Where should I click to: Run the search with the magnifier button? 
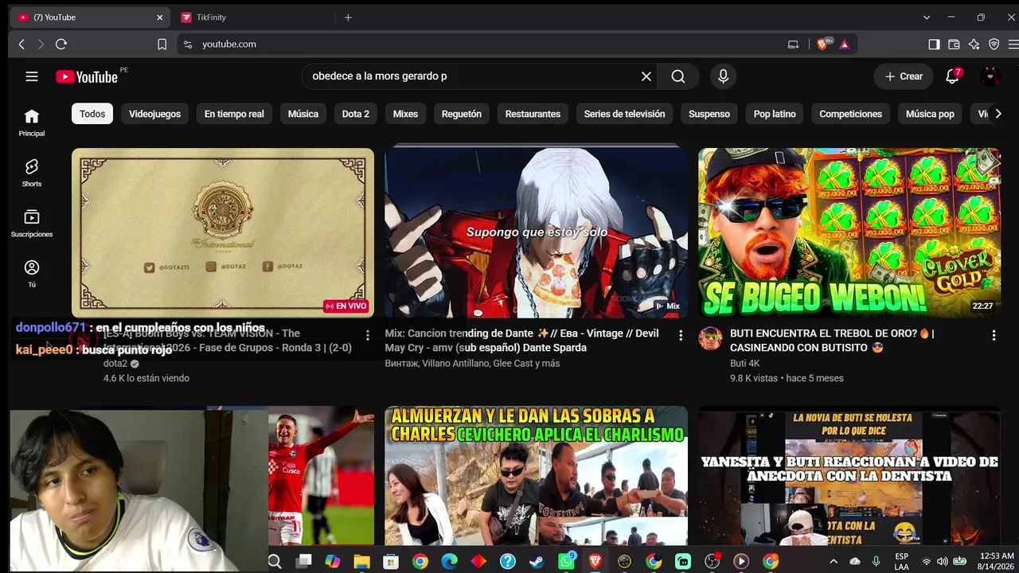point(678,76)
